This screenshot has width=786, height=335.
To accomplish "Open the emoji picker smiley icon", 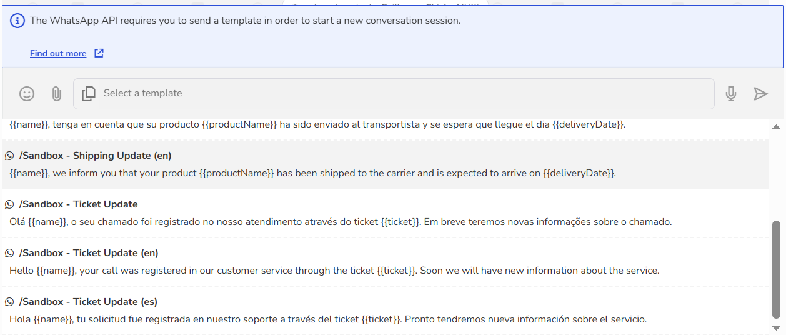I will (x=27, y=94).
